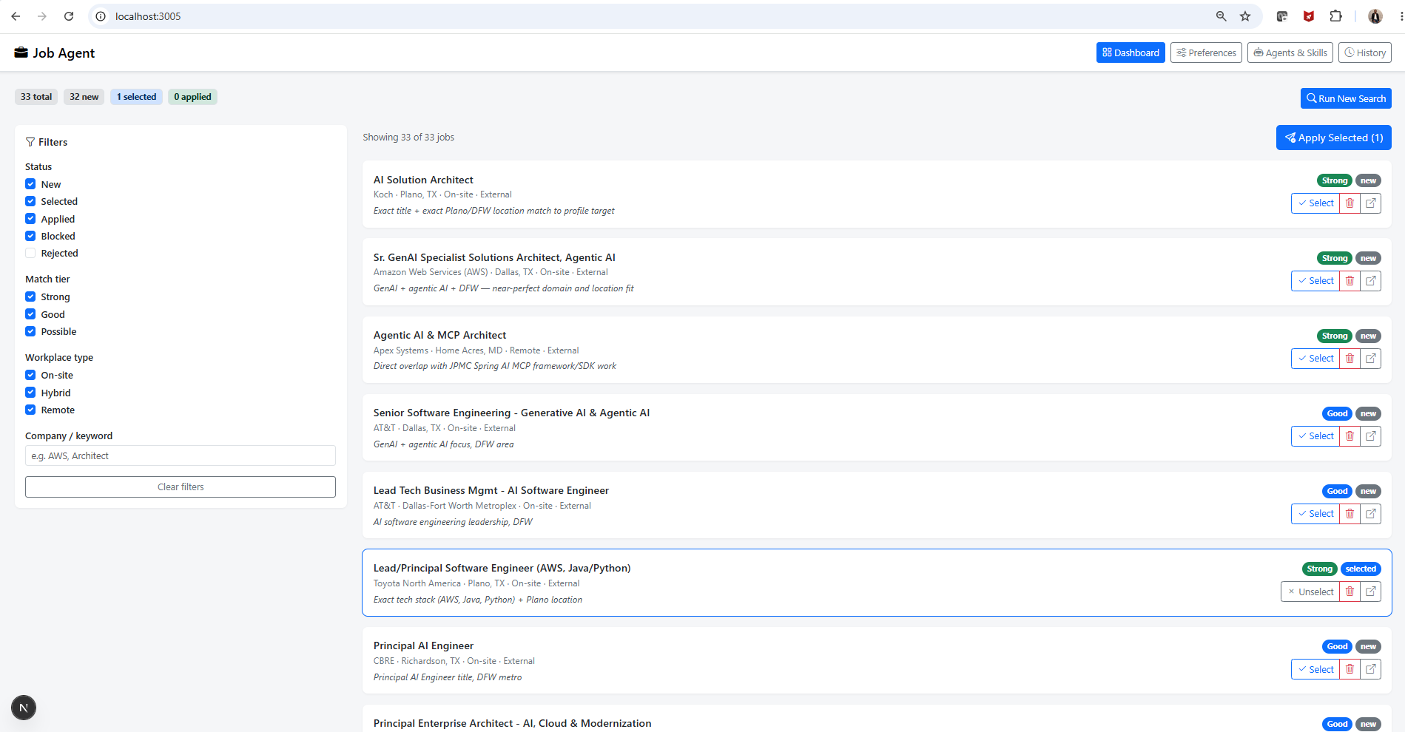
Task: Delete Lead Tech Business Mgmt job
Action: tap(1350, 514)
